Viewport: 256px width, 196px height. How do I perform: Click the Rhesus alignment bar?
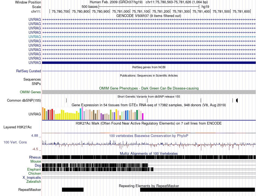[x=149, y=157]
